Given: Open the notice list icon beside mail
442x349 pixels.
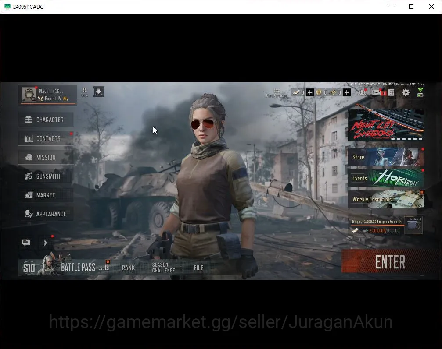Looking at the screenshot, I should pyautogui.click(x=392, y=92).
